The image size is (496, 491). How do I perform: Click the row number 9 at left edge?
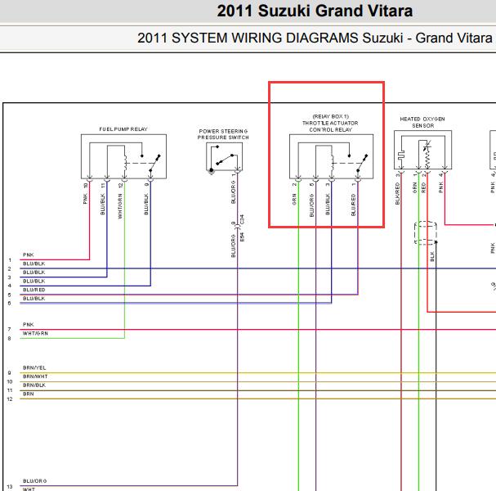point(10,373)
